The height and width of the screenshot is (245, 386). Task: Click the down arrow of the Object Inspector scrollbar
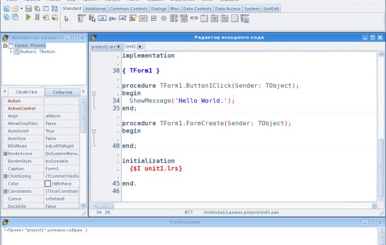point(83,206)
